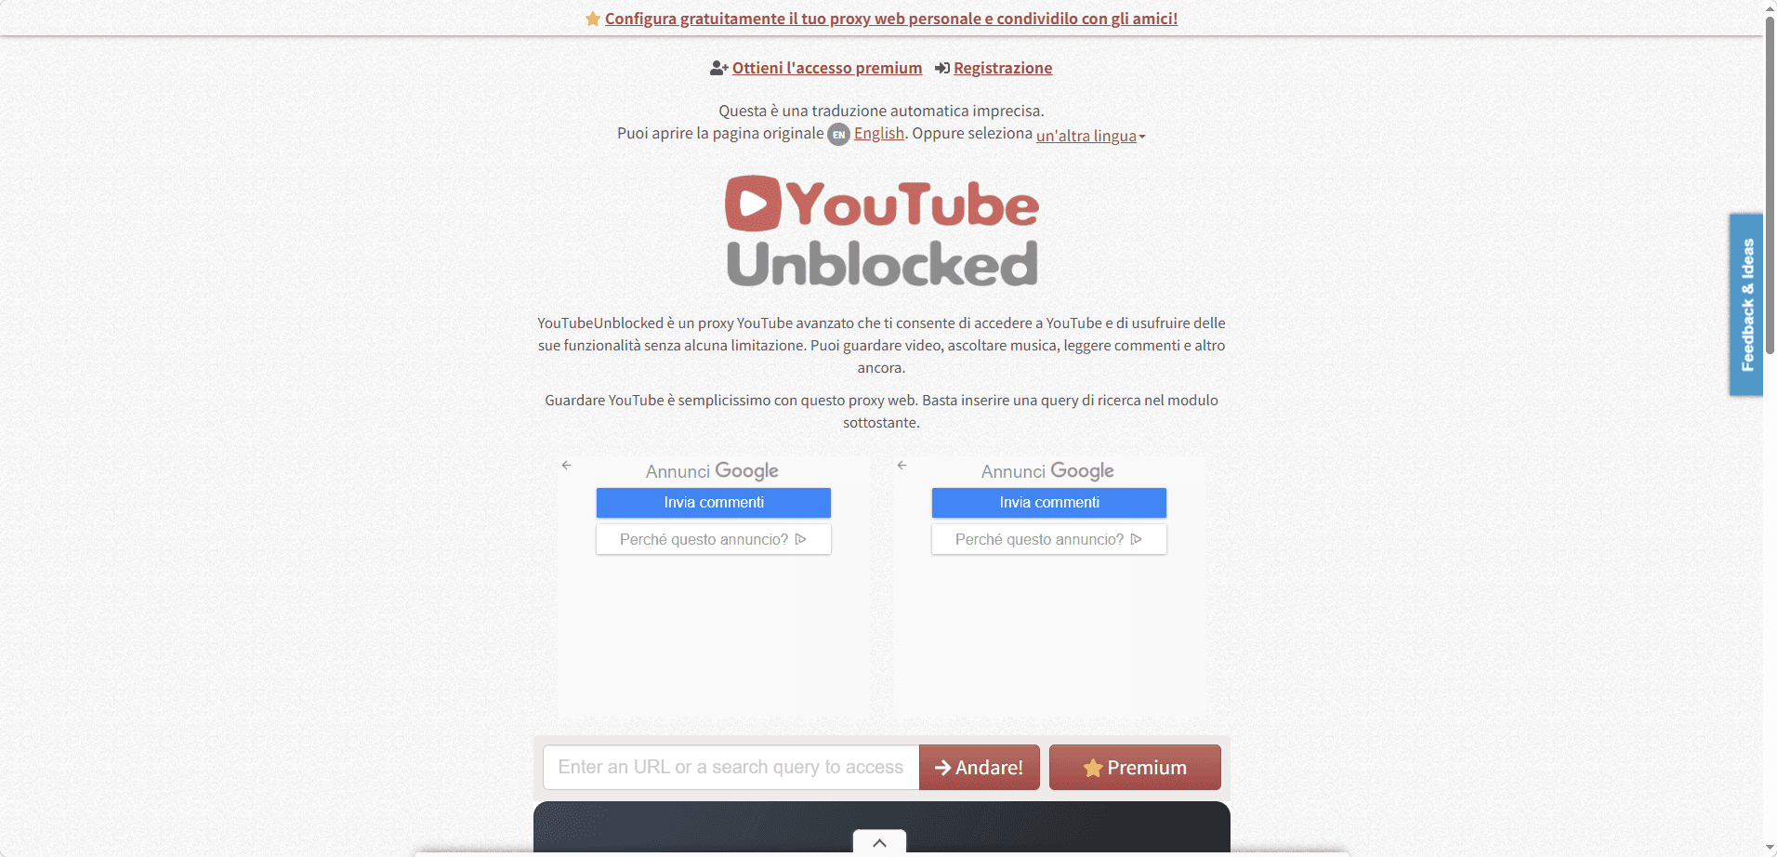
Task: Click the up chevron at bottom panel
Action: (x=879, y=842)
